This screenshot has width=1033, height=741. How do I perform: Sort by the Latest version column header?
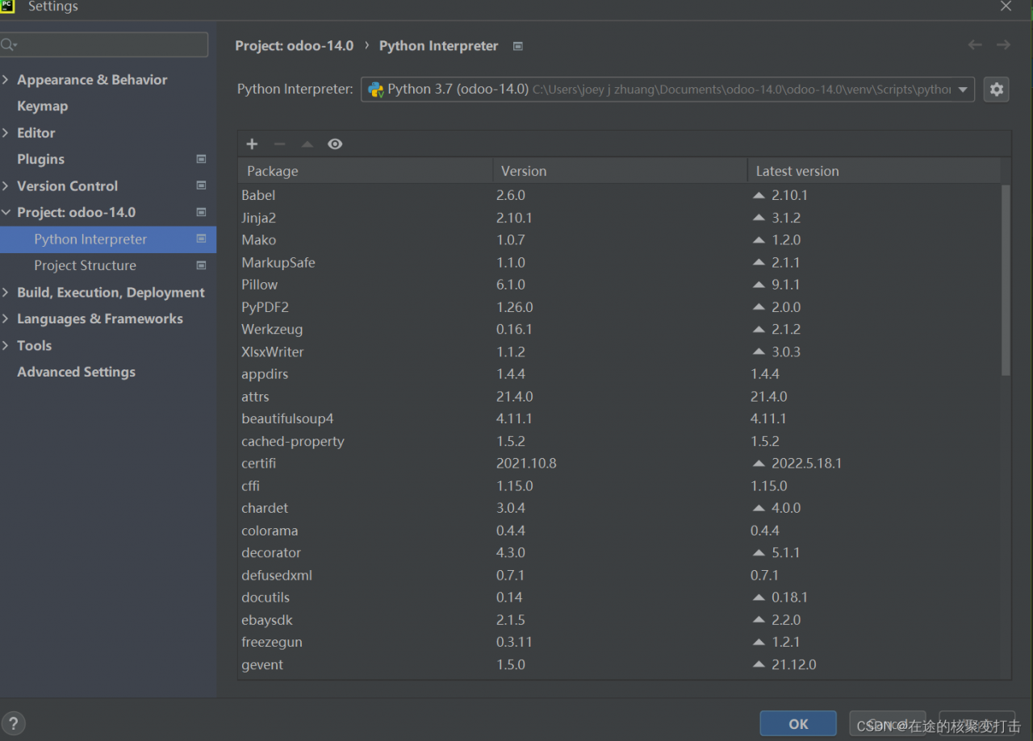(x=874, y=171)
